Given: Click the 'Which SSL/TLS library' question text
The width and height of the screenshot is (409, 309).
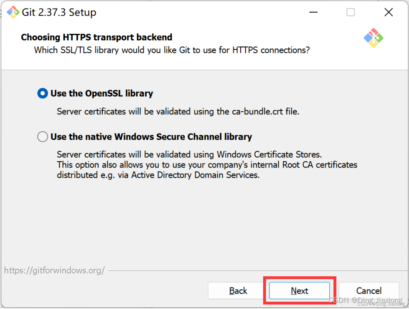Looking at the screenshot, I should tap(172, 50).
